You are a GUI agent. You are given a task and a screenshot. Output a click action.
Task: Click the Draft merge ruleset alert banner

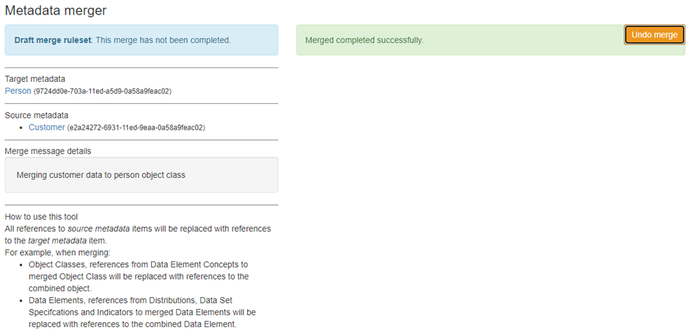point(141,40)
